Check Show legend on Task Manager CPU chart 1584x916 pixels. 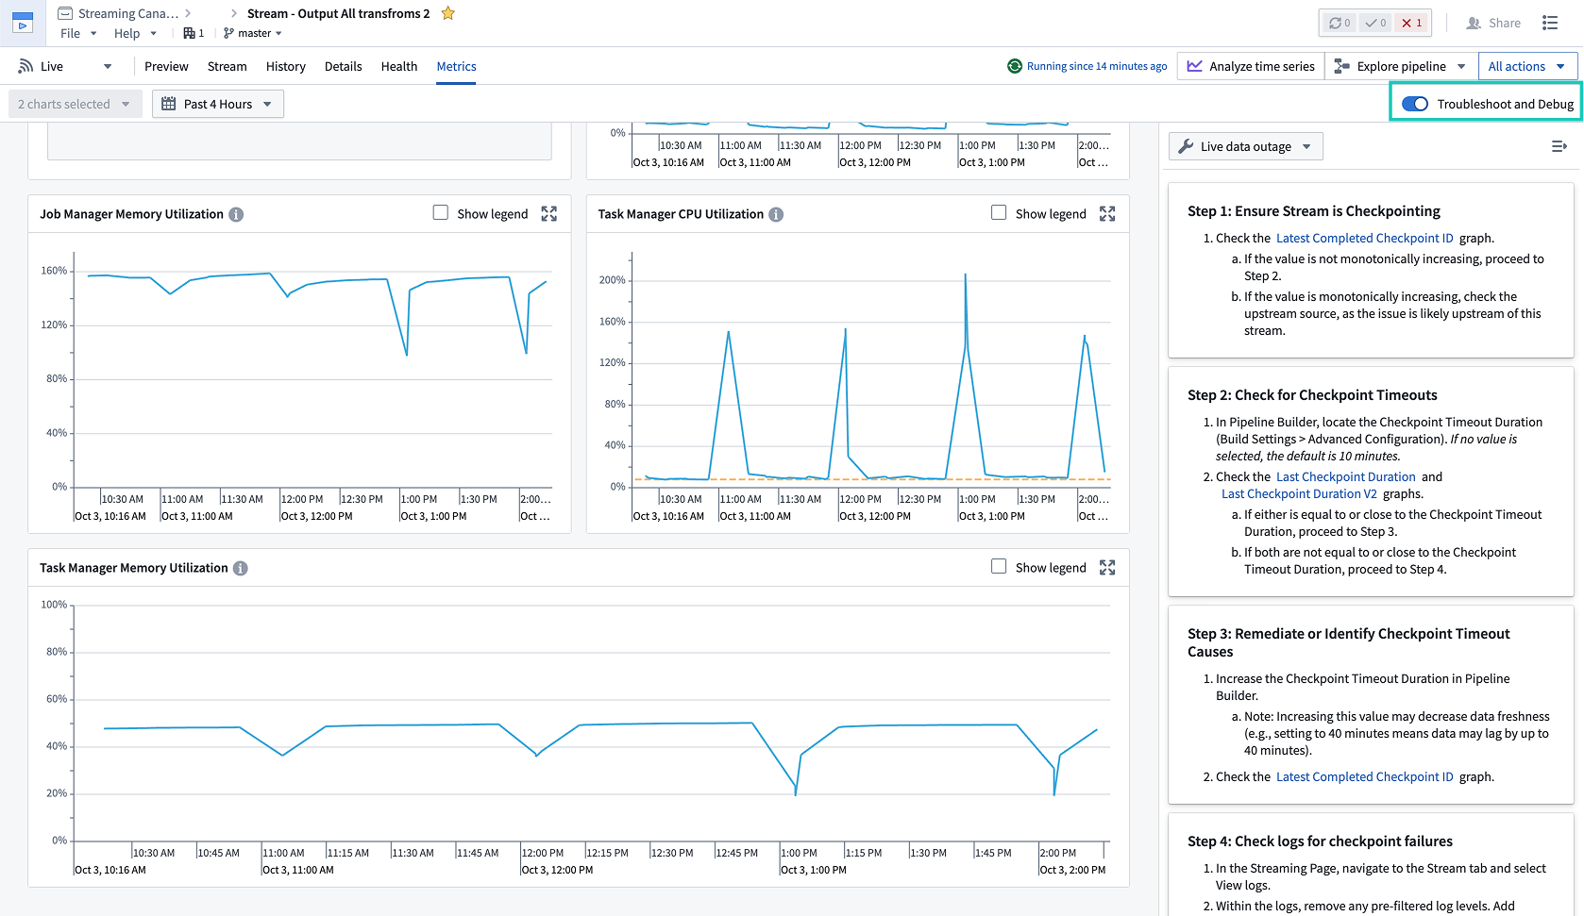(999, 213)
